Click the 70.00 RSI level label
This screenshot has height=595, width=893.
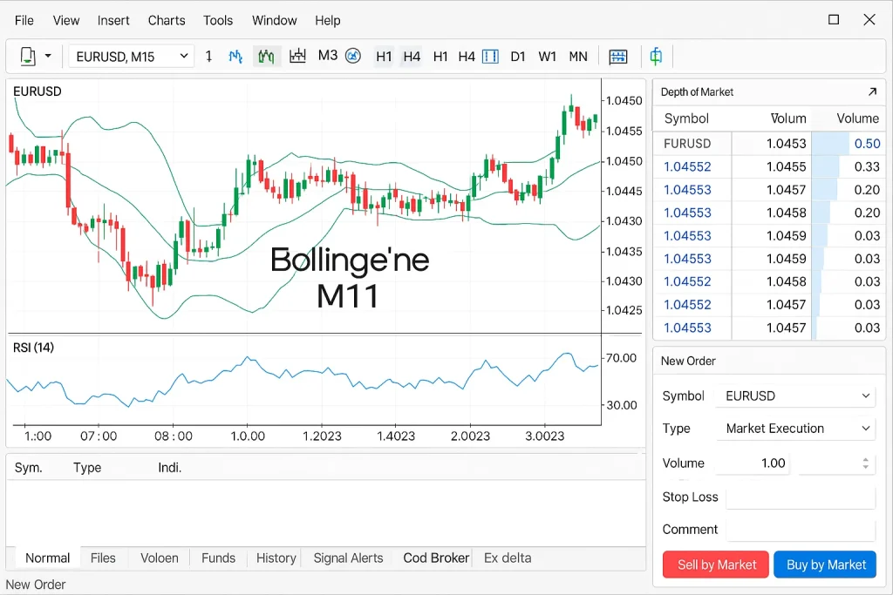pos(621,358)
